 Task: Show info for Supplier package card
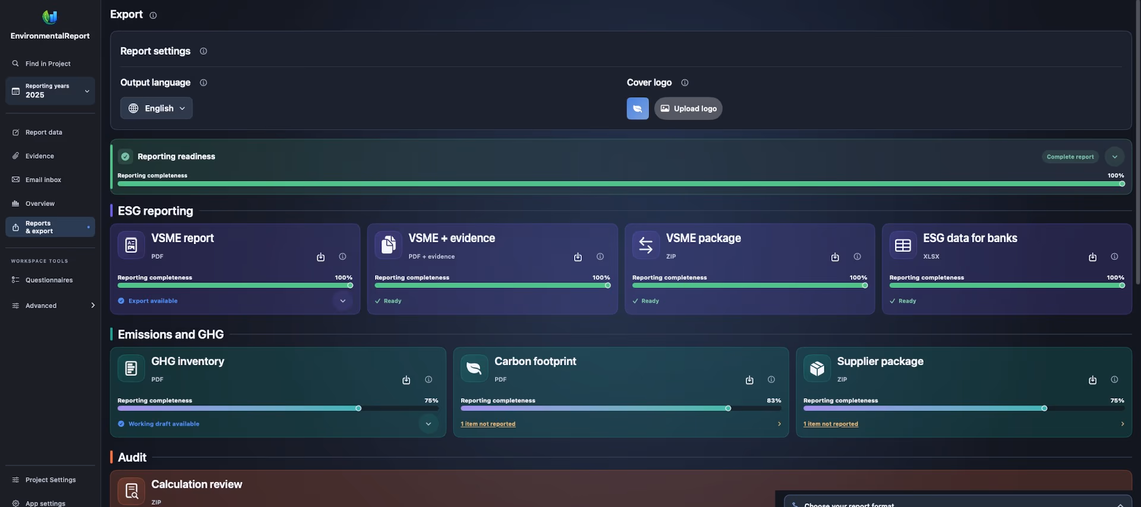click(1114, 380)
